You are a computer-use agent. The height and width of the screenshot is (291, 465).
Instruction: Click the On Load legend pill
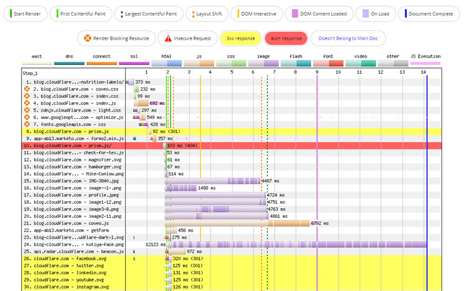tap(376, 14)
